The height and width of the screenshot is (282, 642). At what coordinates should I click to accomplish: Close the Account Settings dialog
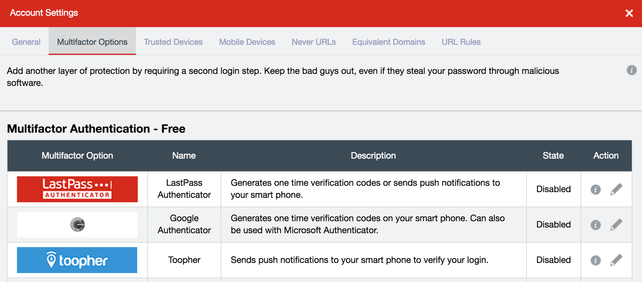[x=629, y=13]
